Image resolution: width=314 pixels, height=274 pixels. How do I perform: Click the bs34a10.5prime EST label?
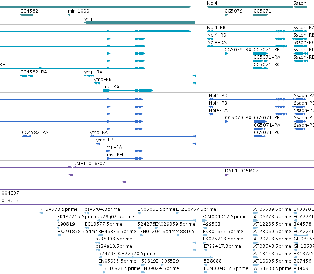coord(114,246)
